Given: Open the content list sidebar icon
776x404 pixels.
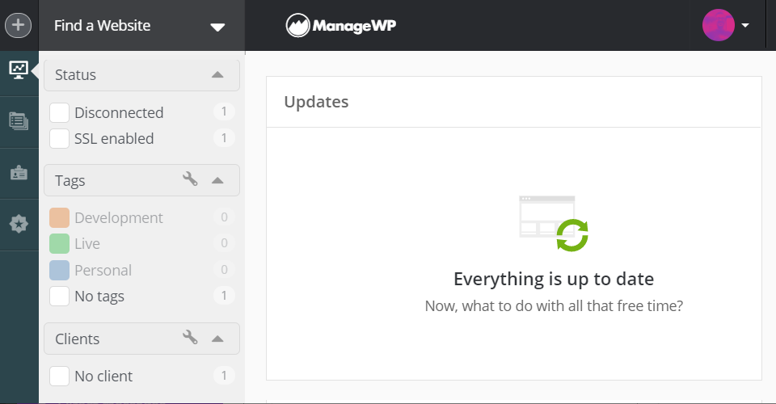Looking at the screenshot, I should (19, 121).
